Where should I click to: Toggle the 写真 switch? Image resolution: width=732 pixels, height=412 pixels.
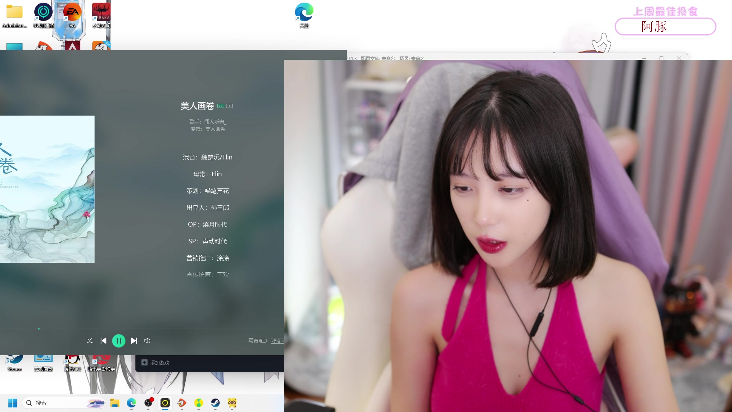263,341
